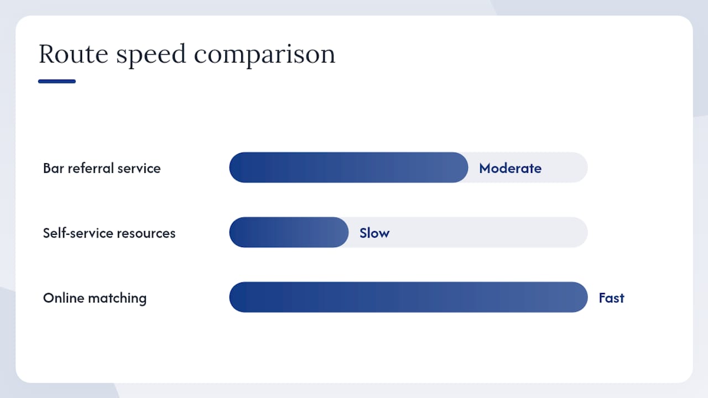708x398 pixels.
Task: Click the rounded left end of Self-service bar
Action: point(238,232)
